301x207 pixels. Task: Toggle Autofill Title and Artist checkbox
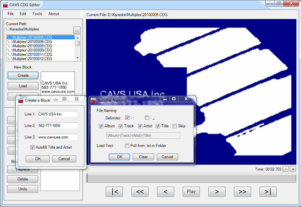32,147
